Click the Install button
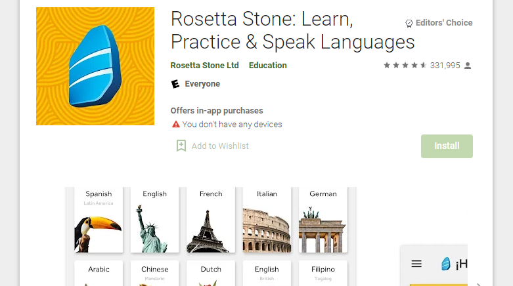 pos(447,146)
